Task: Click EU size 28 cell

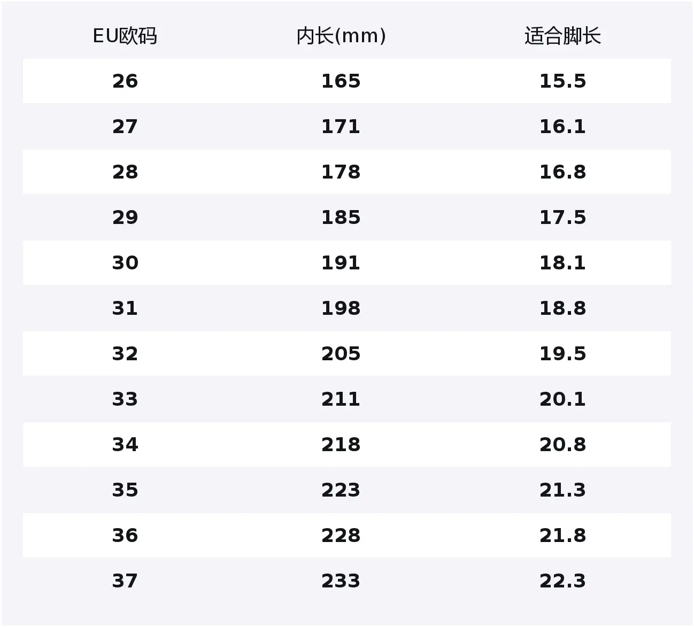Action: click(125, 172)
